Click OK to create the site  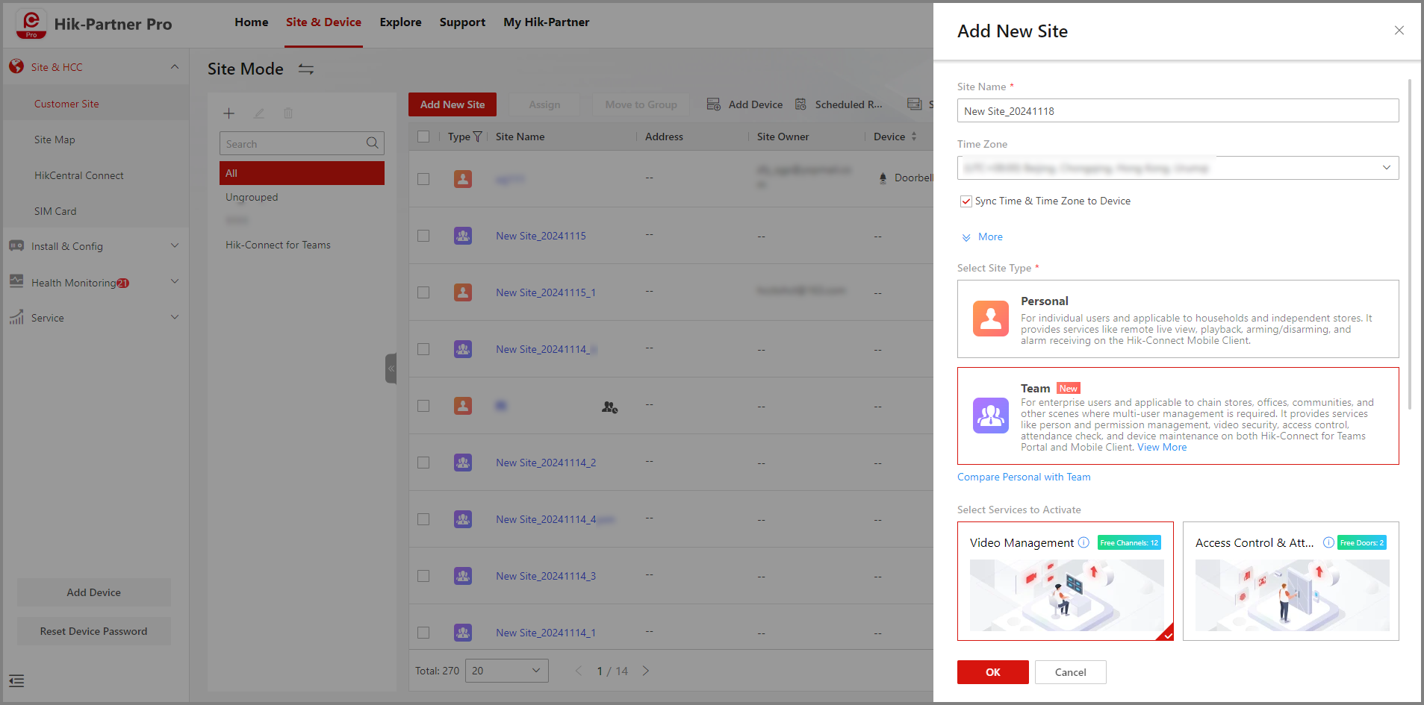pos(993,672)
